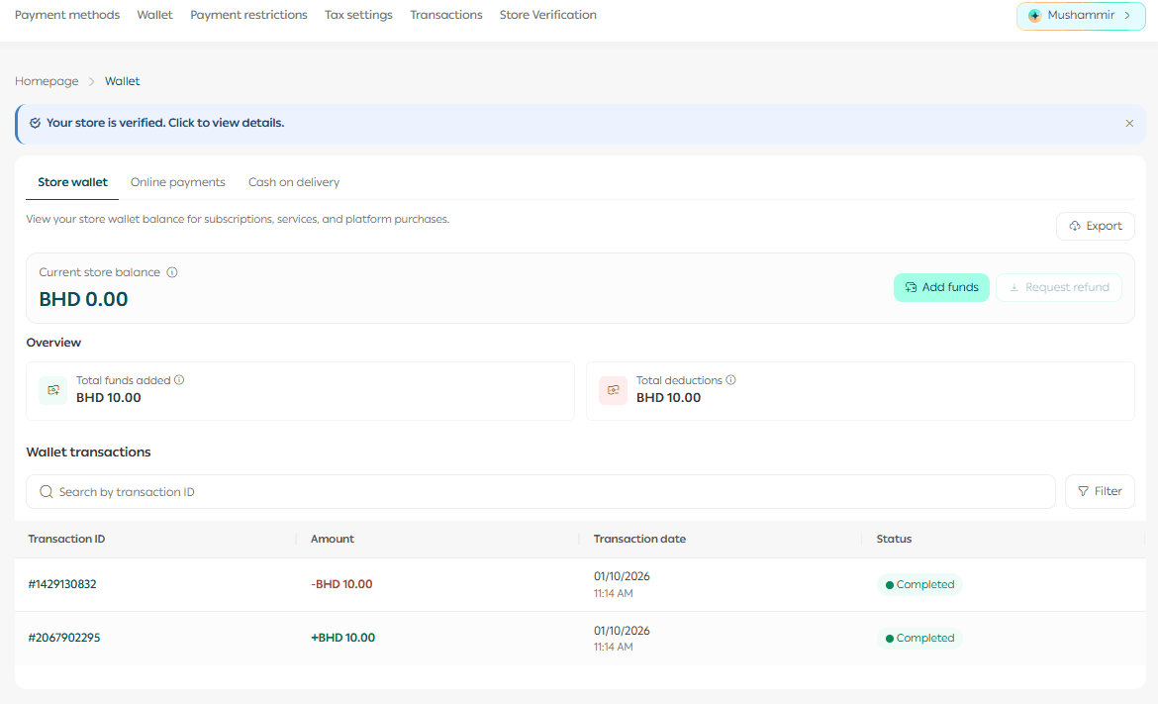Click info icon next to Total funds added
This screenshot has width=1158, height=704.
[x=179, y=380]
